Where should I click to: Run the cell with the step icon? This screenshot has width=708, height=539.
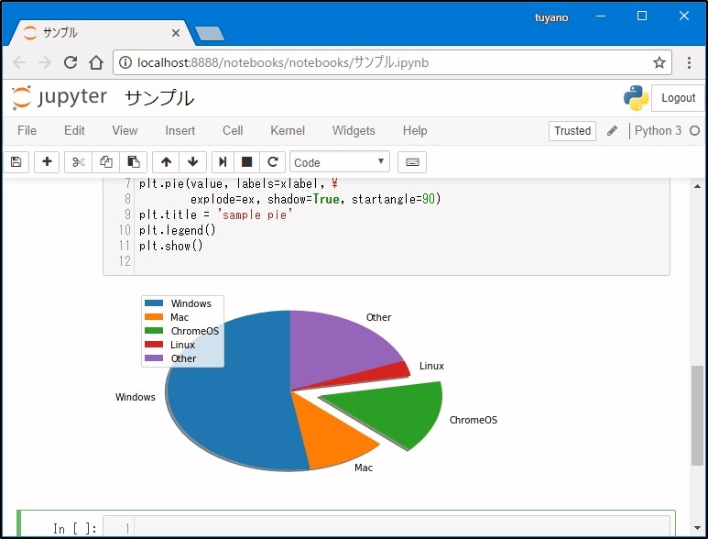pos(223,162)
